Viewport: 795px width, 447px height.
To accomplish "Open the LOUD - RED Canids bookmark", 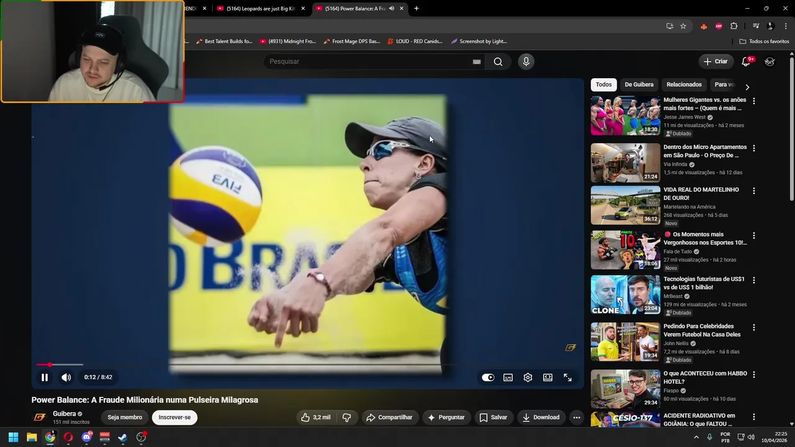I will [x=415, y=42].
